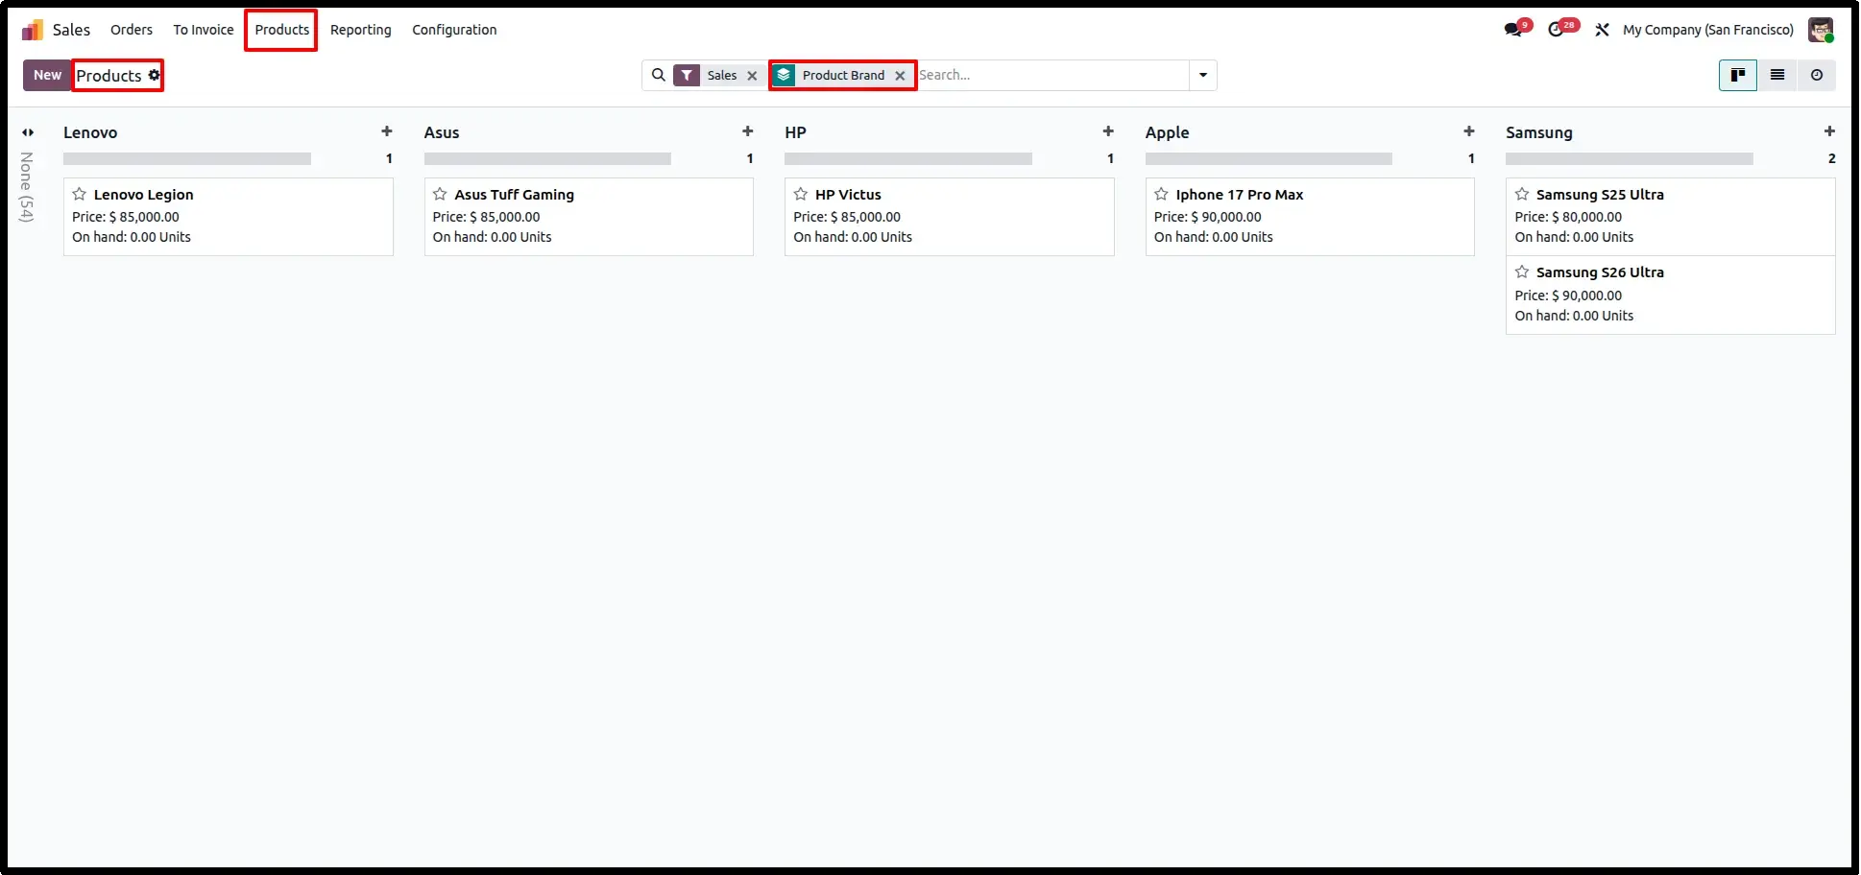Open the Orders menu
The image size is (1861, 875).
(x=132, y=30)
